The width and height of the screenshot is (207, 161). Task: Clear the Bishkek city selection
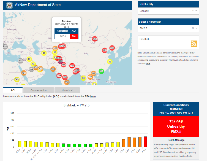pyautogui.click(x=193, y=11)
